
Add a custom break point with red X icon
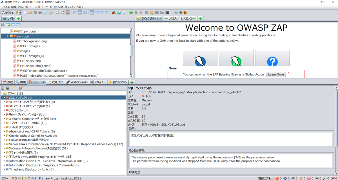pyautogui.click(x=152, y=13)
